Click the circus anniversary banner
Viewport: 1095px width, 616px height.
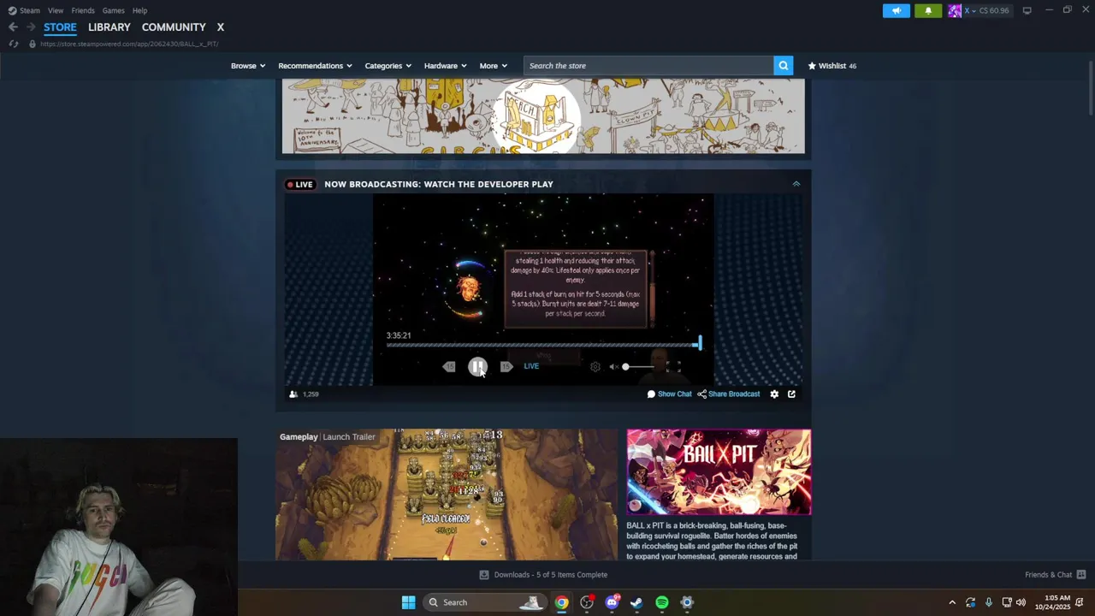coord(543,116)
